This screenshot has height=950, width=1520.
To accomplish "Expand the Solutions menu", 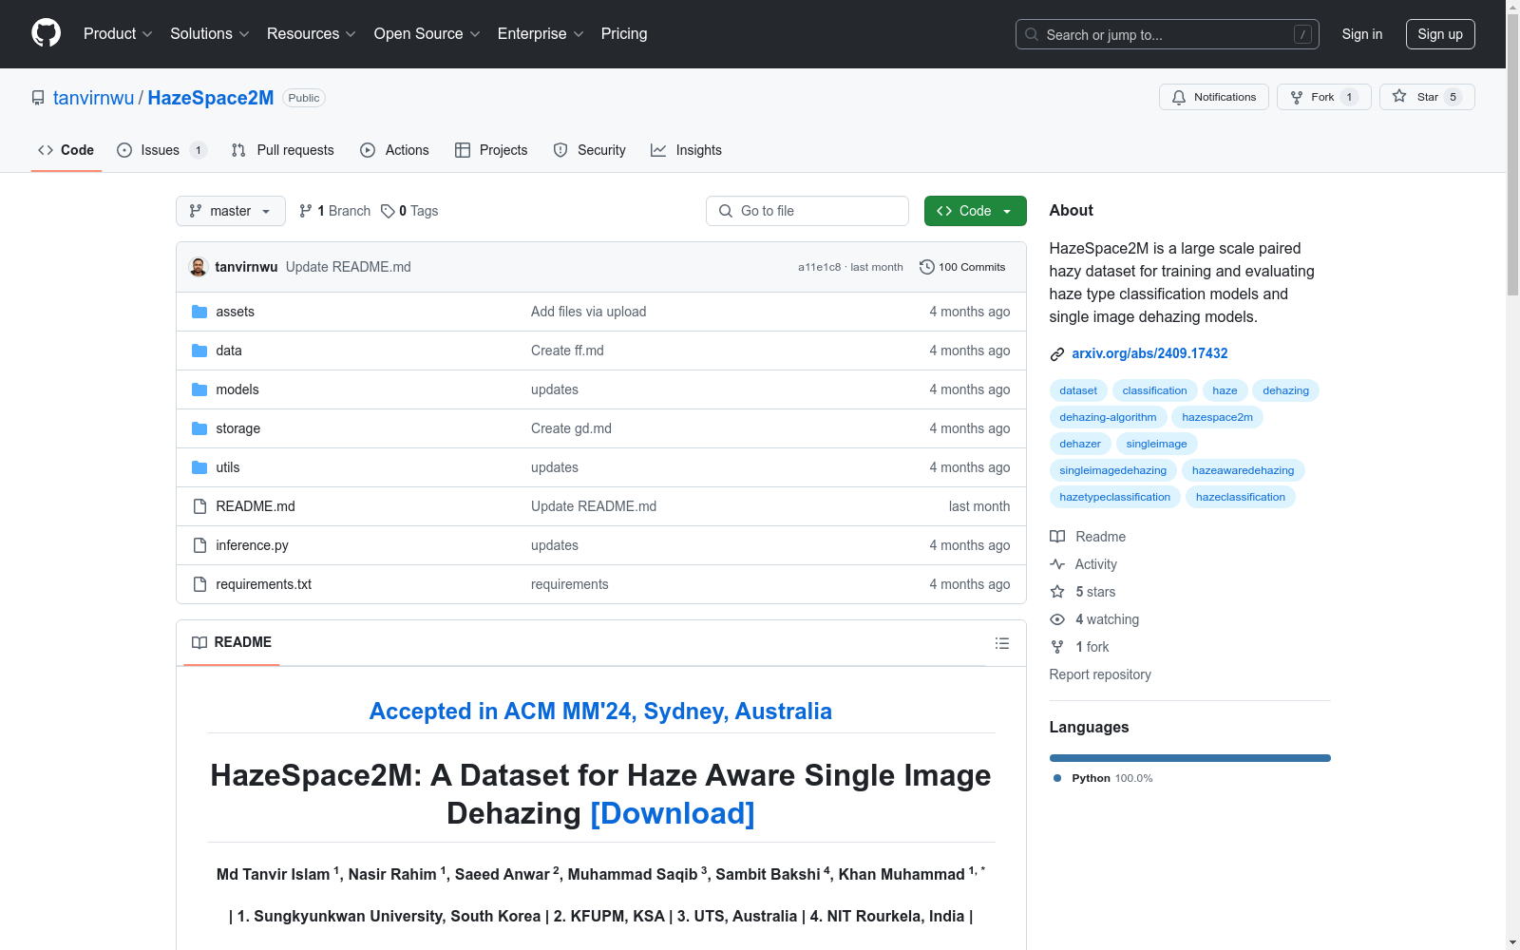I will tap(210, 34).
